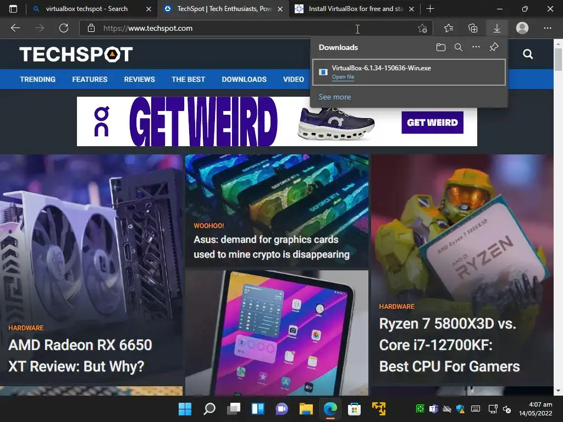Open the Windows Start menu
The image size is (563, 422).
(x=185, y=409)
